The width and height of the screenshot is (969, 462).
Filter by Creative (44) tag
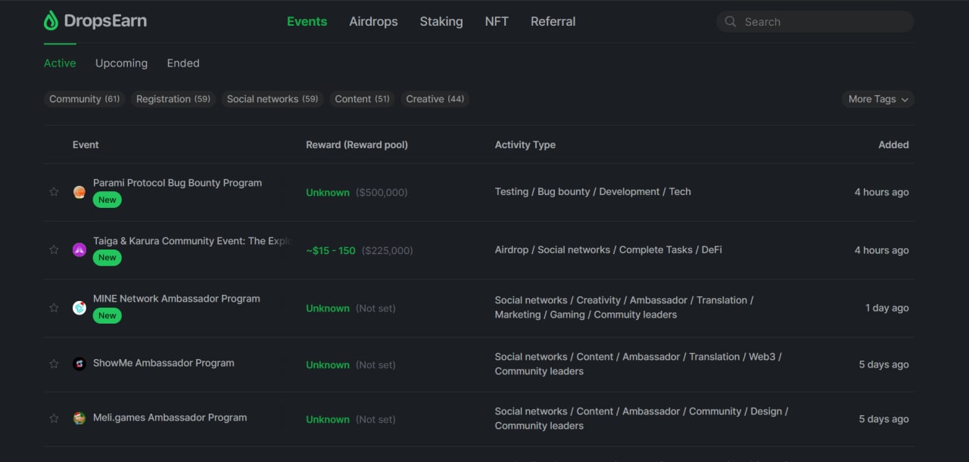click(x=435, y=99)
